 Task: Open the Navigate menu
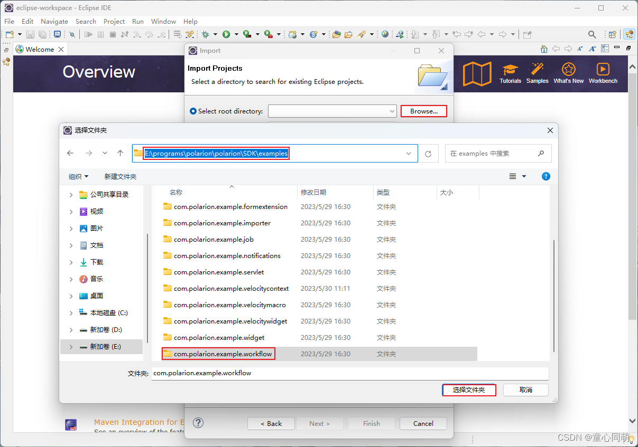tap(54, 22)
